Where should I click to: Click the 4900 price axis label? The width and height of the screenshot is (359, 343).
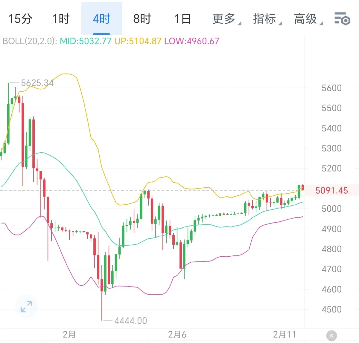[331, 229]
